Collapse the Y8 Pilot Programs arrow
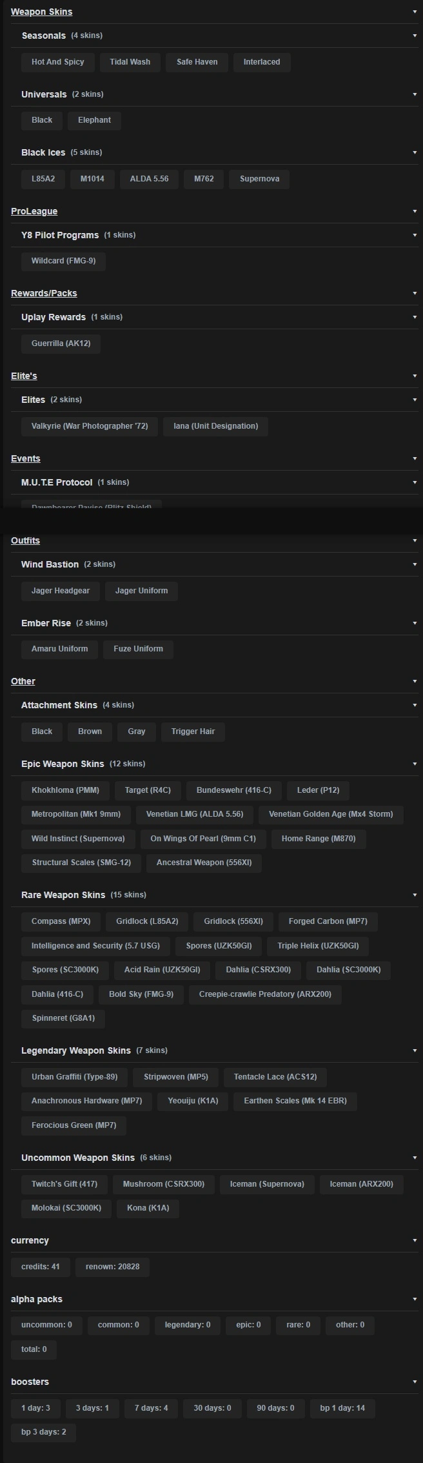Image resolution: width=423 pixels, height=1463 pixels. 415,235
